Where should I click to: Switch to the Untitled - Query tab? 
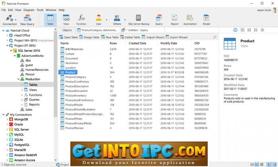pos(142,30)
